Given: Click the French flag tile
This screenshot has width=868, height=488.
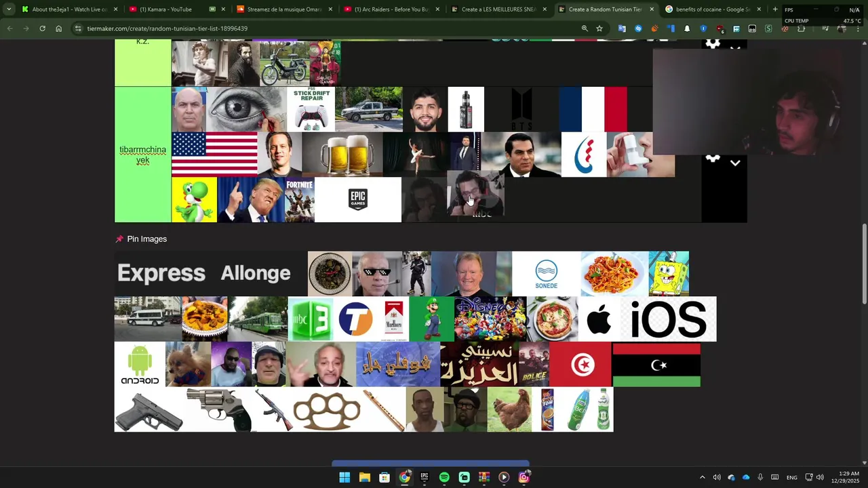Looking at the screenshot, I should [593, 109].
